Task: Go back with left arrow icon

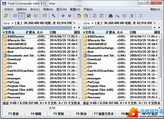Action: 63,16
